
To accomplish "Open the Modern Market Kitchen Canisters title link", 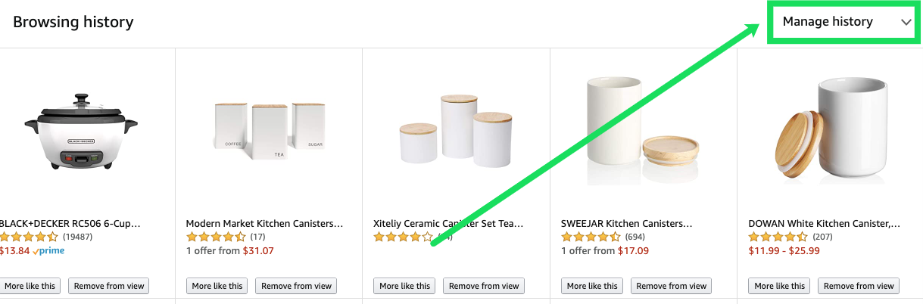I will 264,224.
